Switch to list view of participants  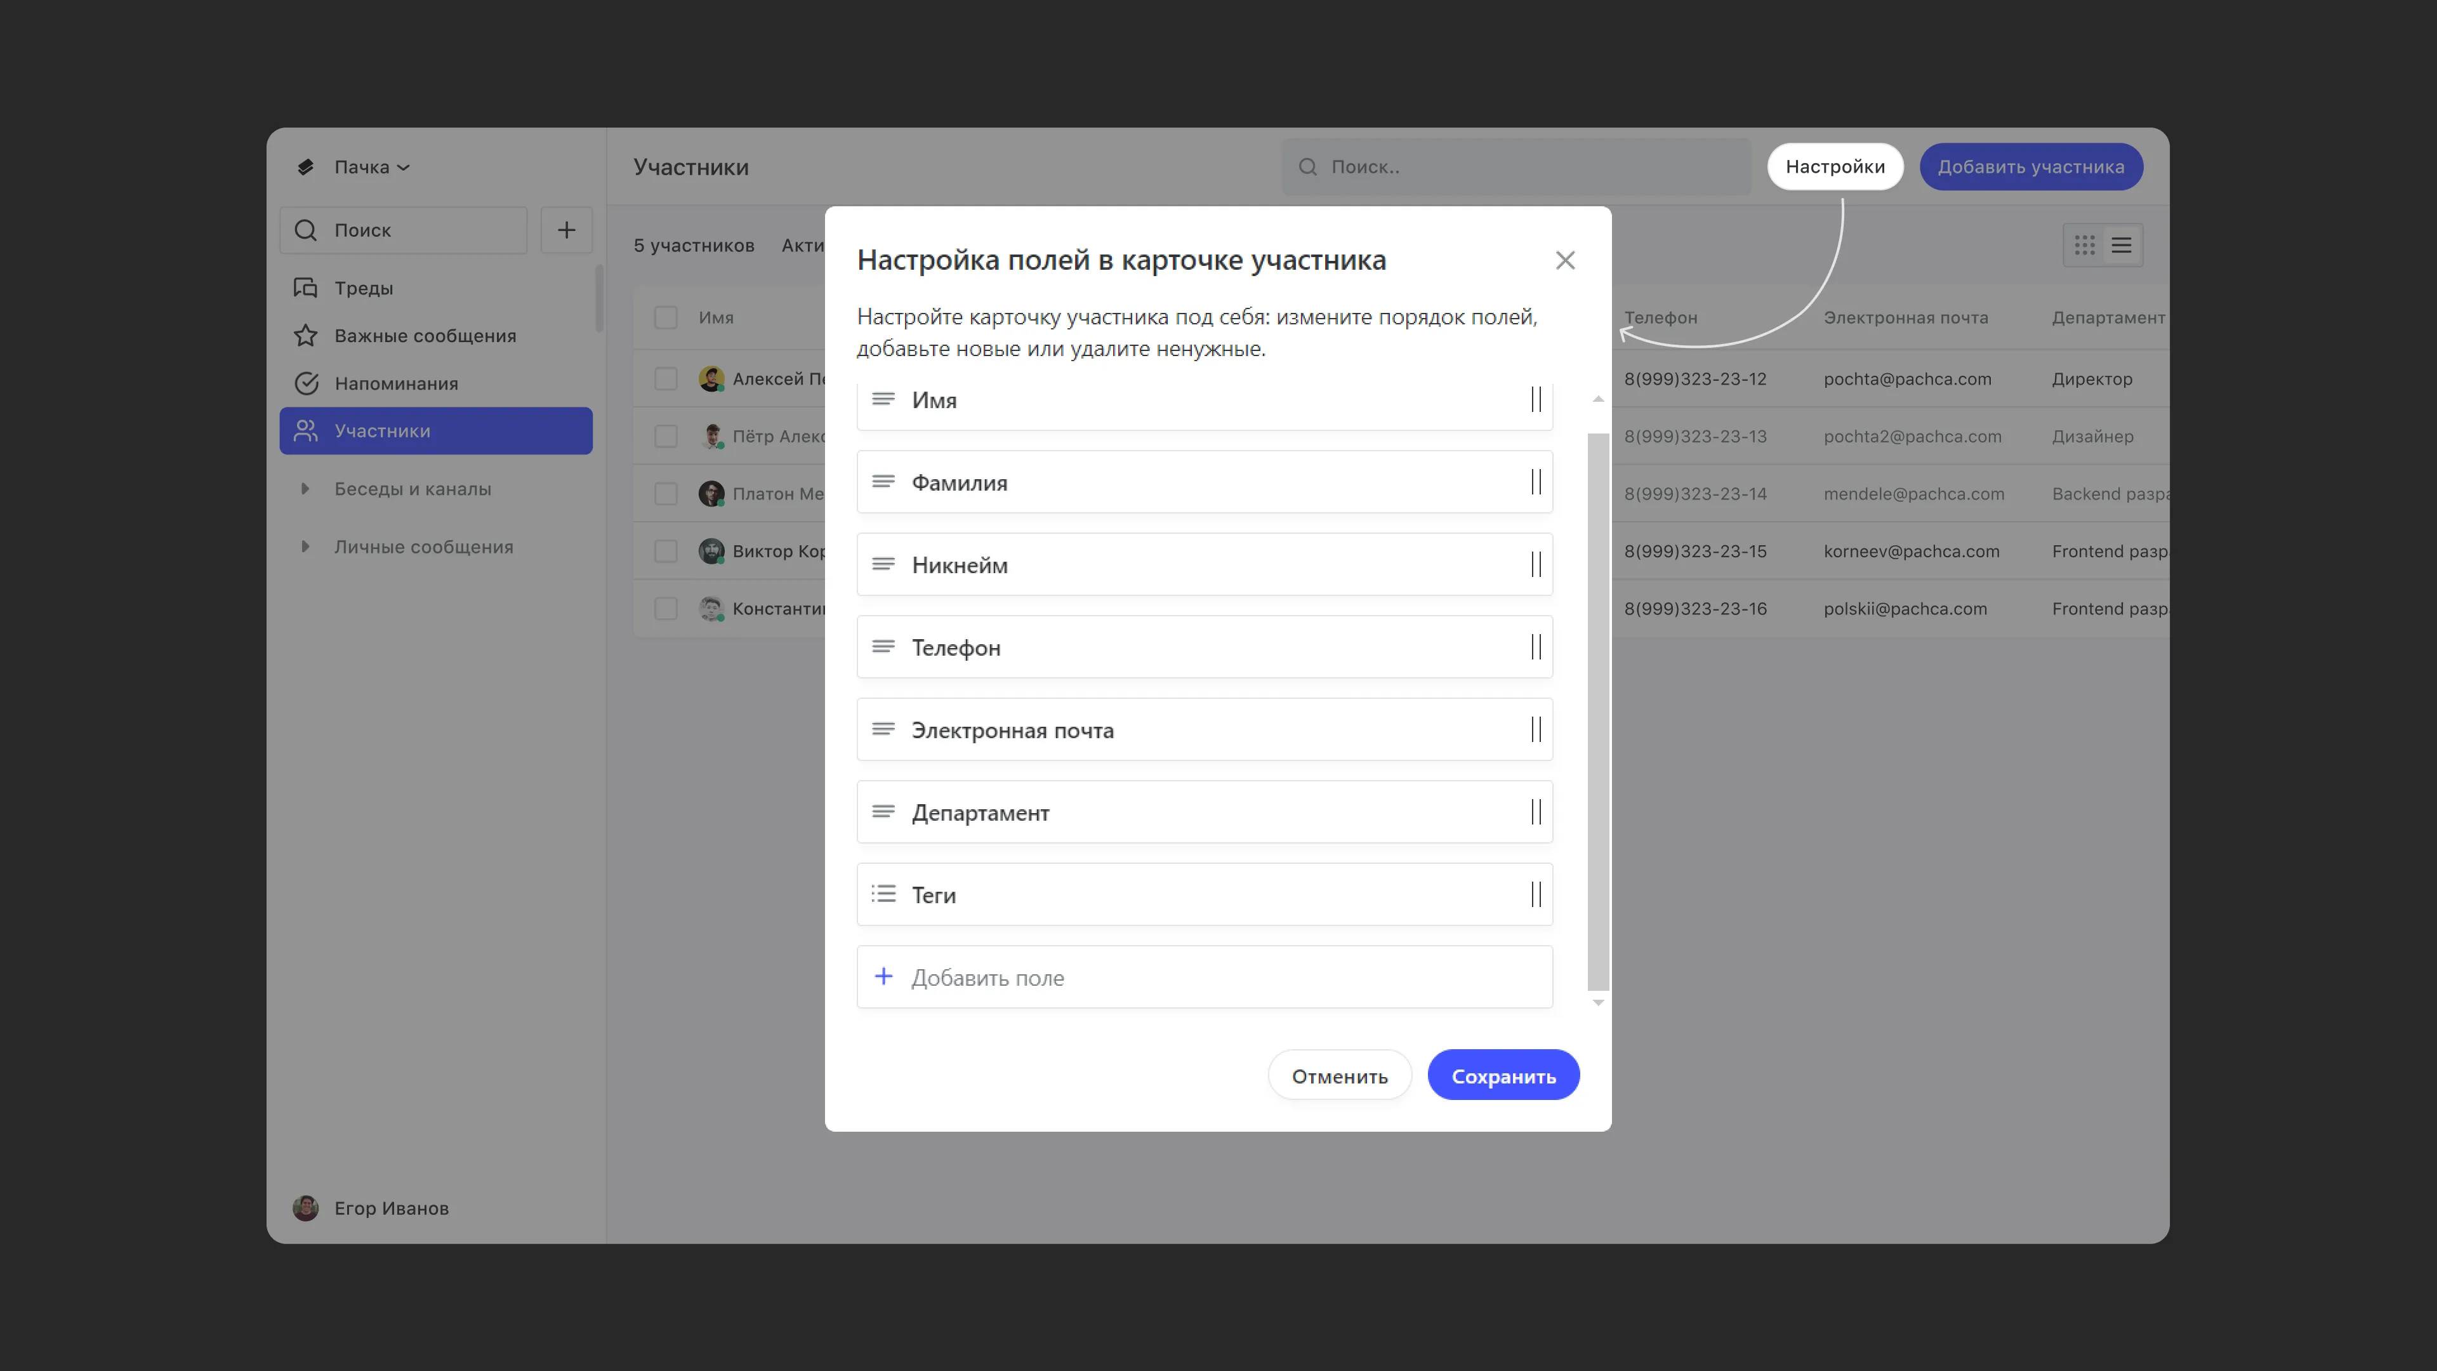[x=2122, y=246]
